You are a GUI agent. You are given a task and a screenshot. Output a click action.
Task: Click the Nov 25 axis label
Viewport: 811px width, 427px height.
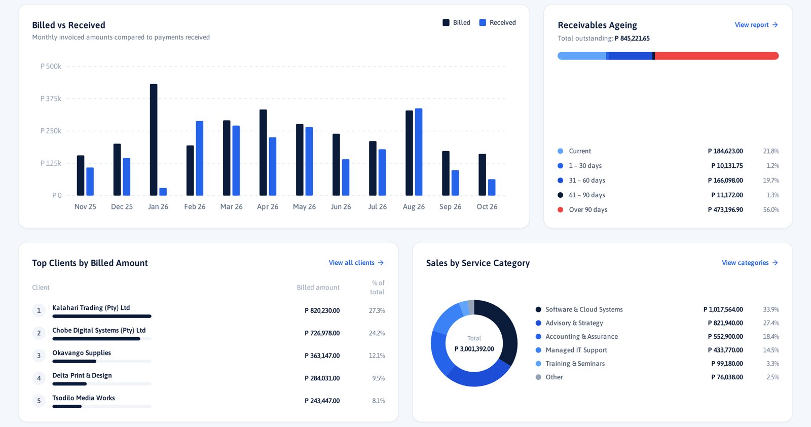85,207
